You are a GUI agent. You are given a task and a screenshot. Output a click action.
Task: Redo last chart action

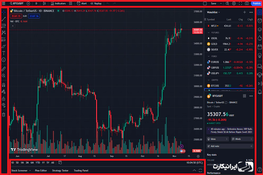click(114, 4)
